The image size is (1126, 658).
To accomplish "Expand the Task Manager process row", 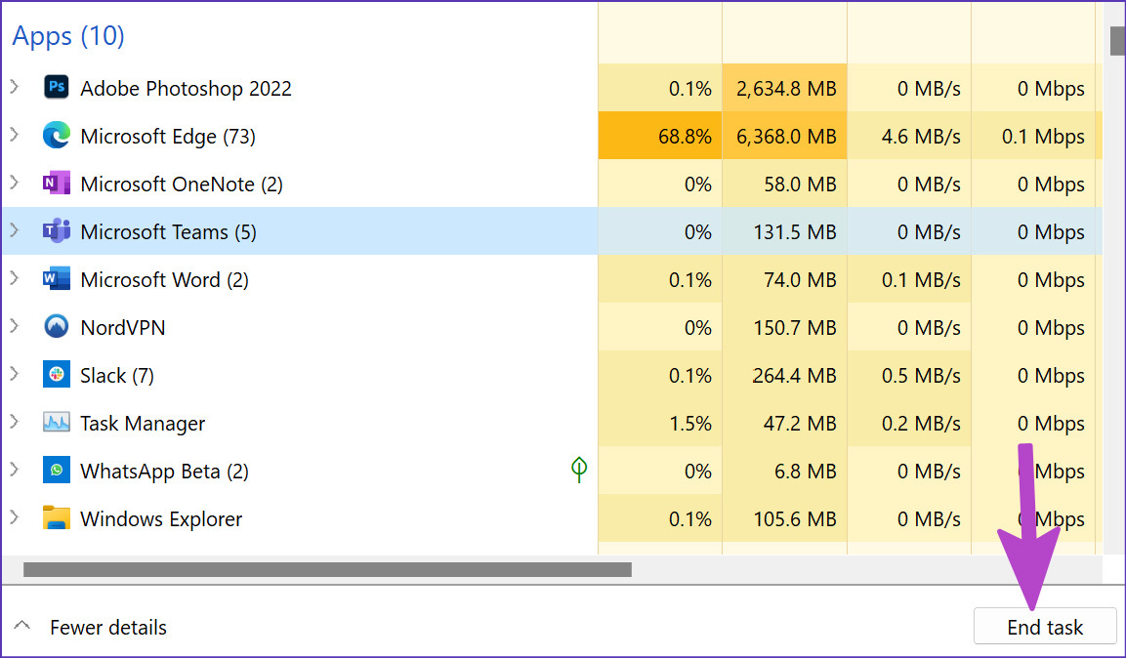I will tap(15, 422).
